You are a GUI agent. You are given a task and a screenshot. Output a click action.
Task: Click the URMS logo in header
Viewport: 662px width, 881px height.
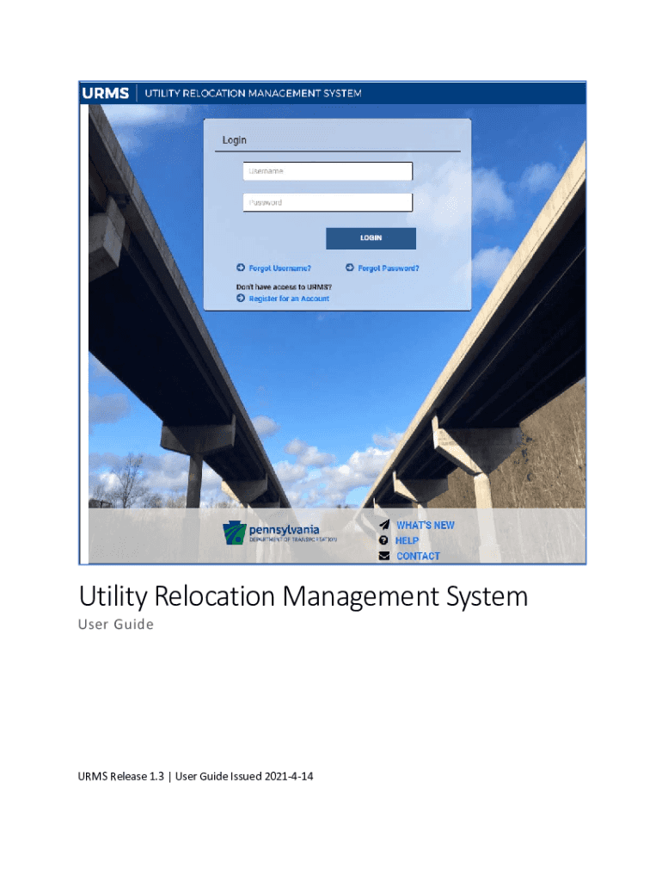105,93
